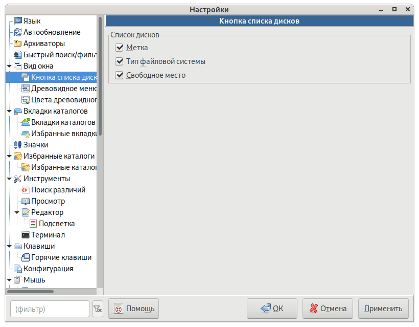Click the Поиск различий icon
The image size is (419, 327).
pos(25,190)
